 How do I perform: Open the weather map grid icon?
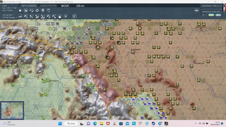click(26, 10)
